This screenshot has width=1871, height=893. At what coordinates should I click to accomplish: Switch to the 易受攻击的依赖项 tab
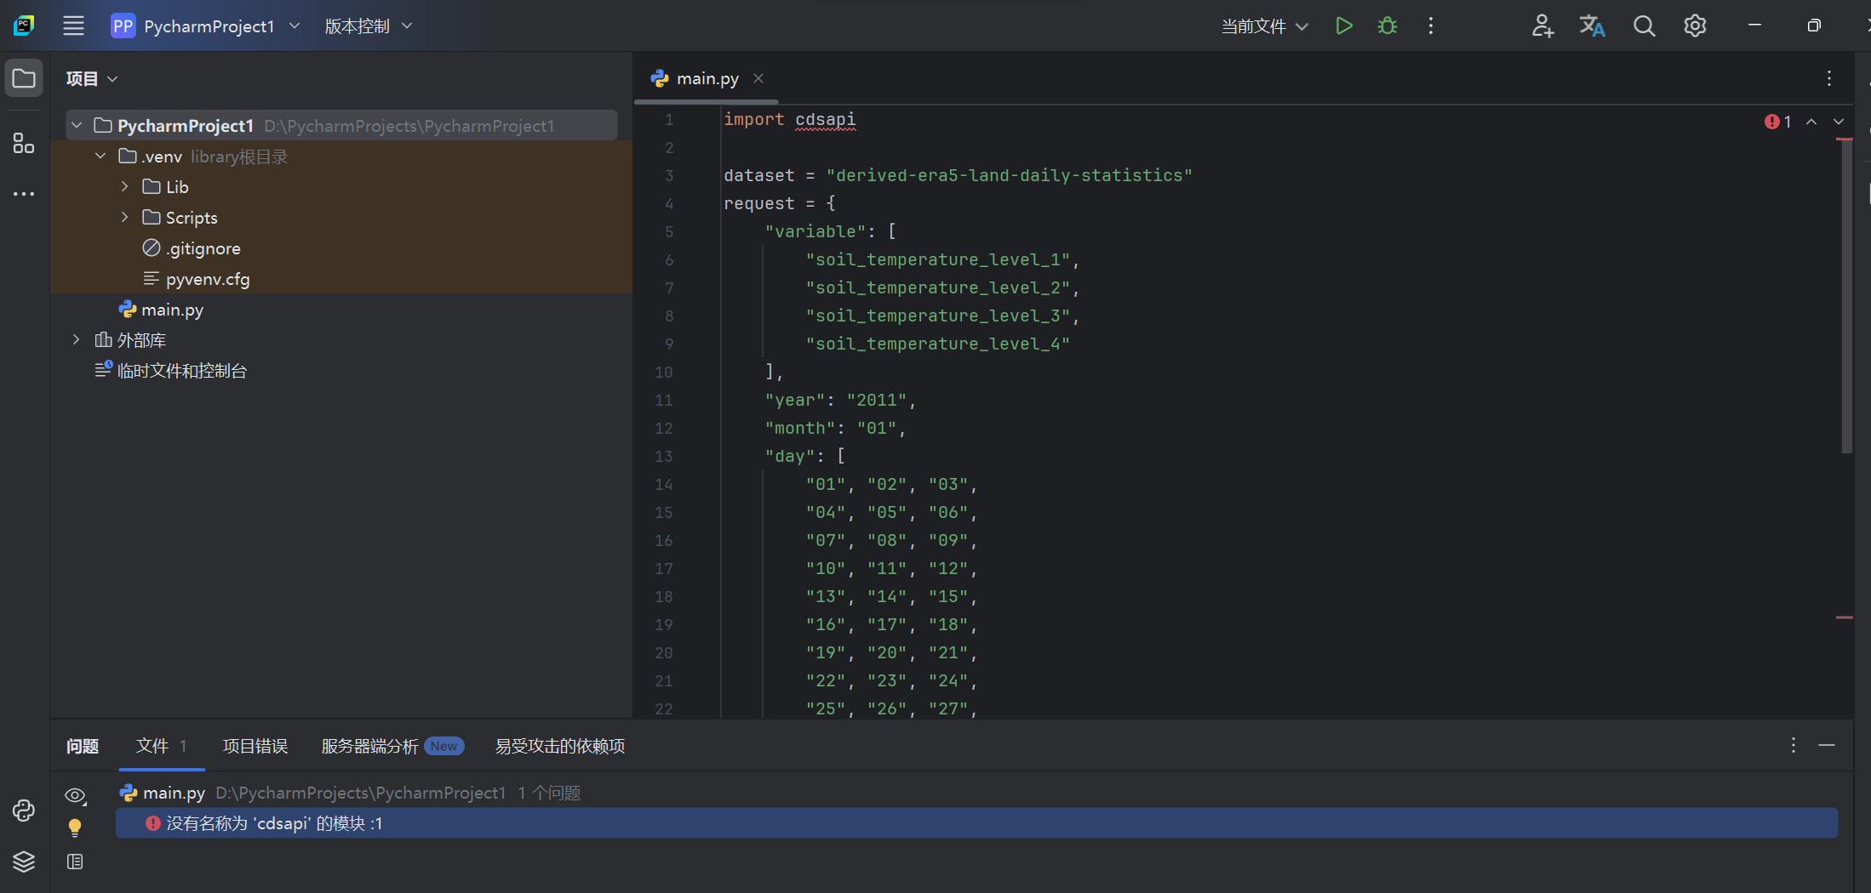point(560,746)
